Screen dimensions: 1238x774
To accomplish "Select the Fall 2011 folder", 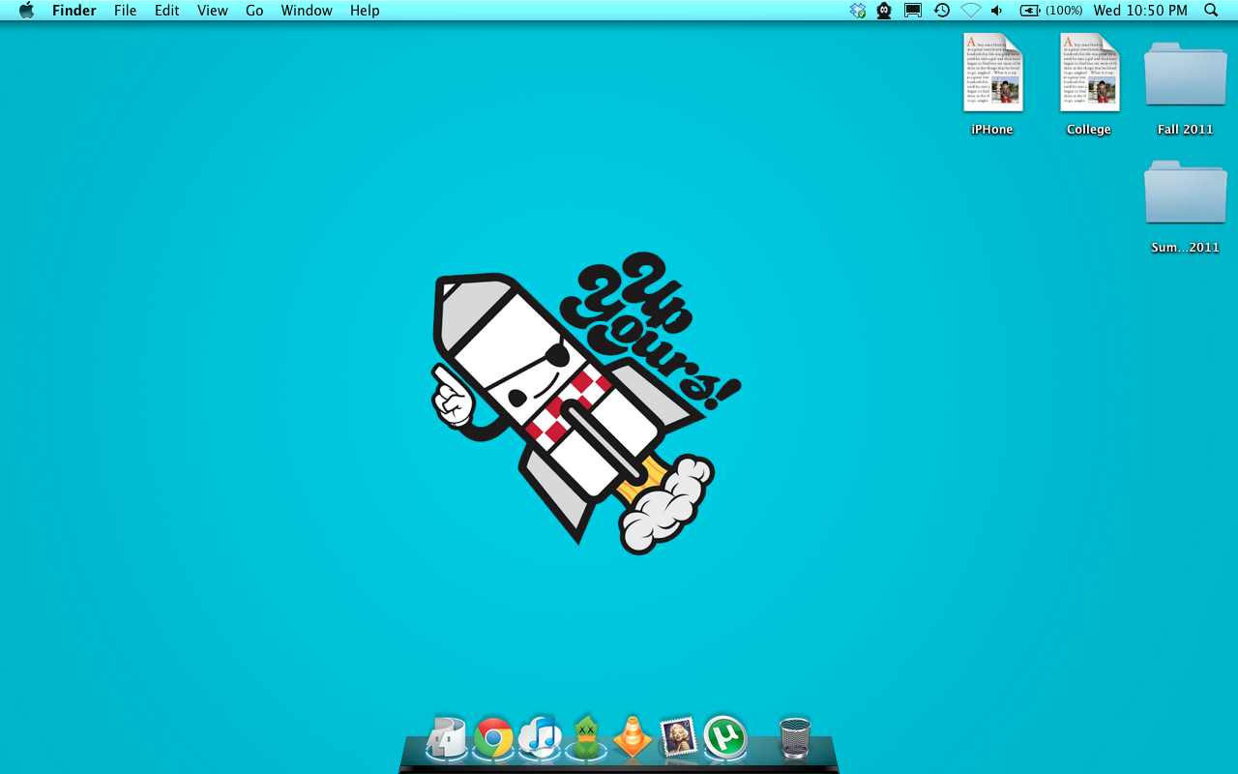I will tap(1185, 74).
